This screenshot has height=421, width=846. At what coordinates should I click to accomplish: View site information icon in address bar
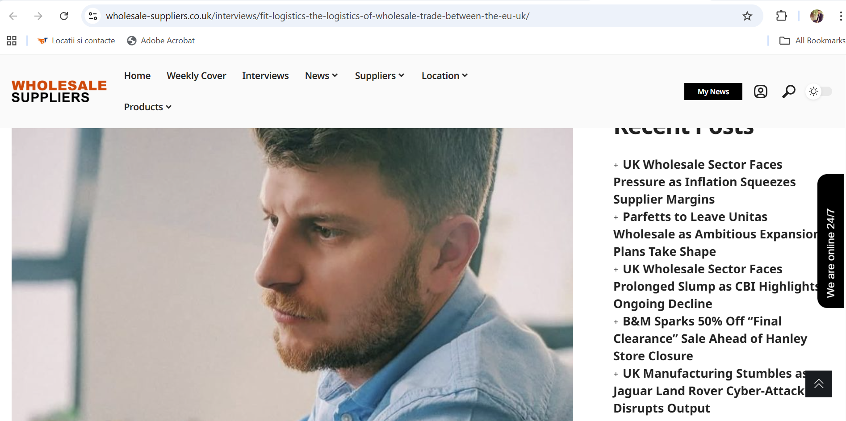click(x=93, y=16)
